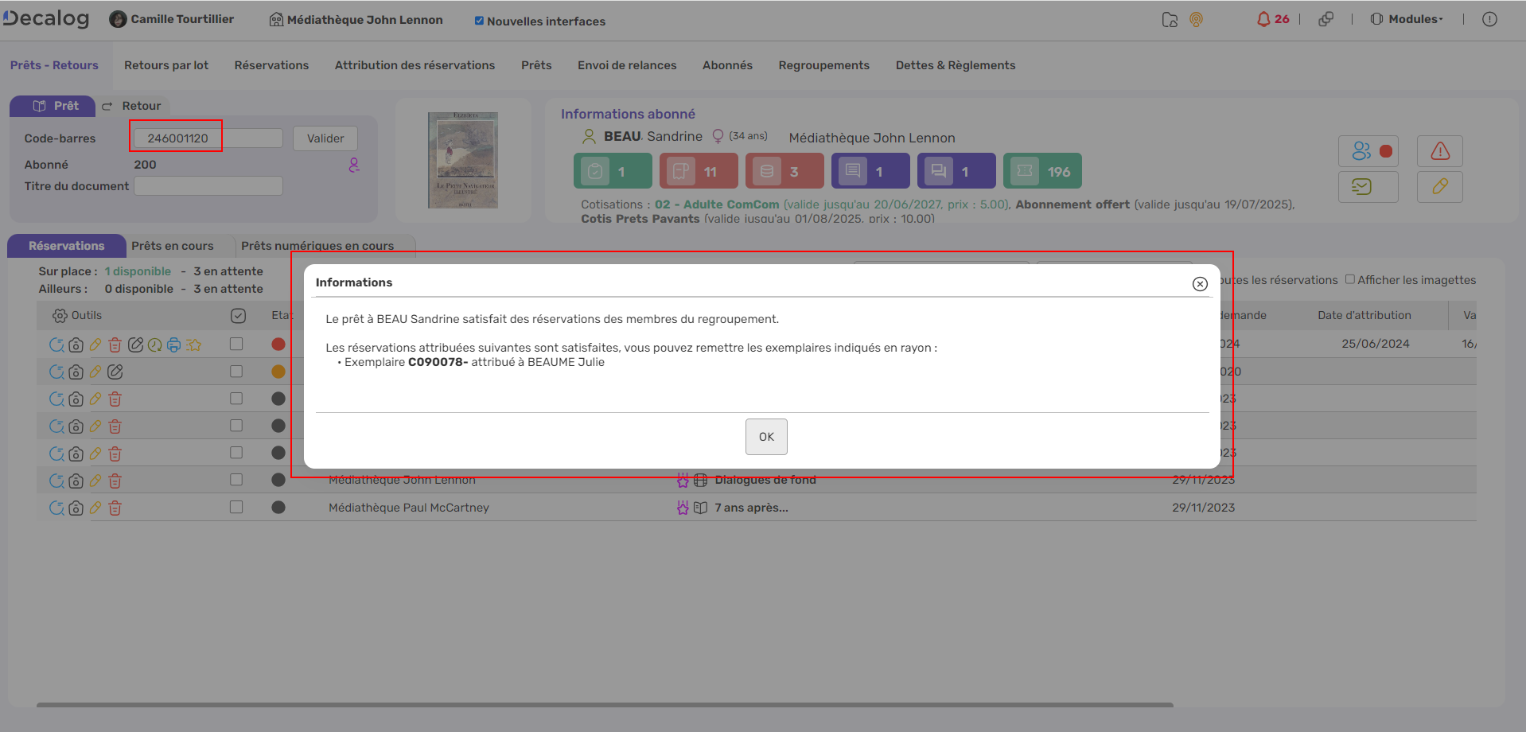The height and width of the screenshot is (732, 1526).
Task: Switch to the Prêts en cours tab
Action: 173,246
